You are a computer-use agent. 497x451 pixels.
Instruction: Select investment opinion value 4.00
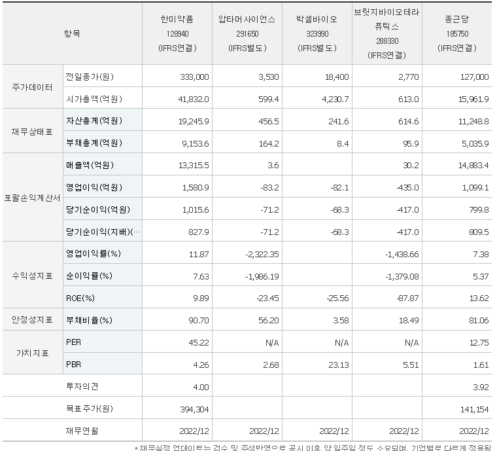pyautogui.click(x=201, y=388)
